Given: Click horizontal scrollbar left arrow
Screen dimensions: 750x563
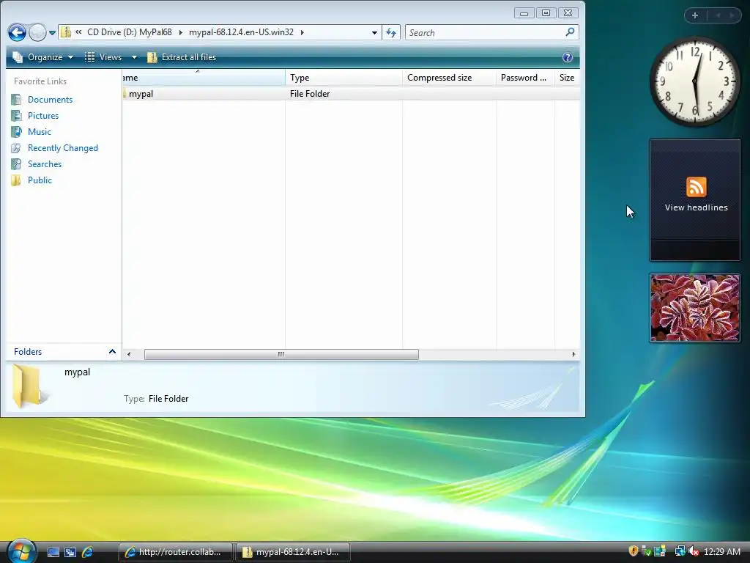Looking at the screenshot, I should point(129,354).
